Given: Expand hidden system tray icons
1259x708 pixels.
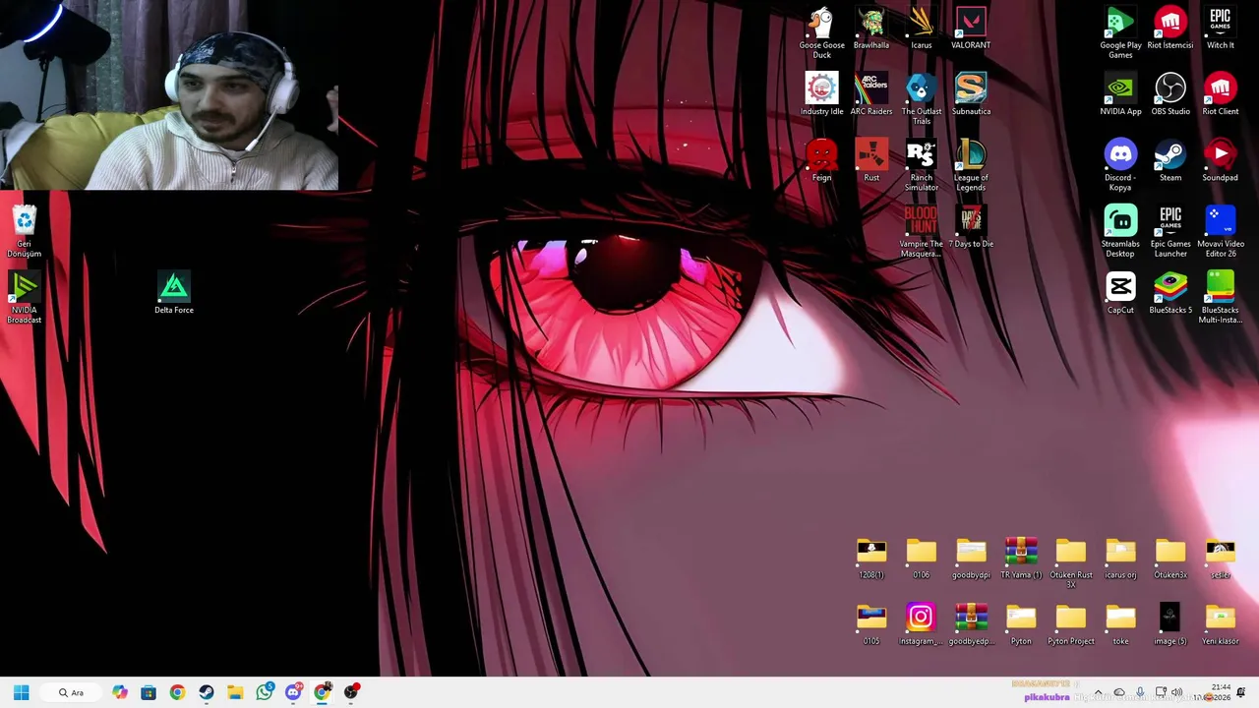Looking at the screenshot, I should [x=1099, y=693].
